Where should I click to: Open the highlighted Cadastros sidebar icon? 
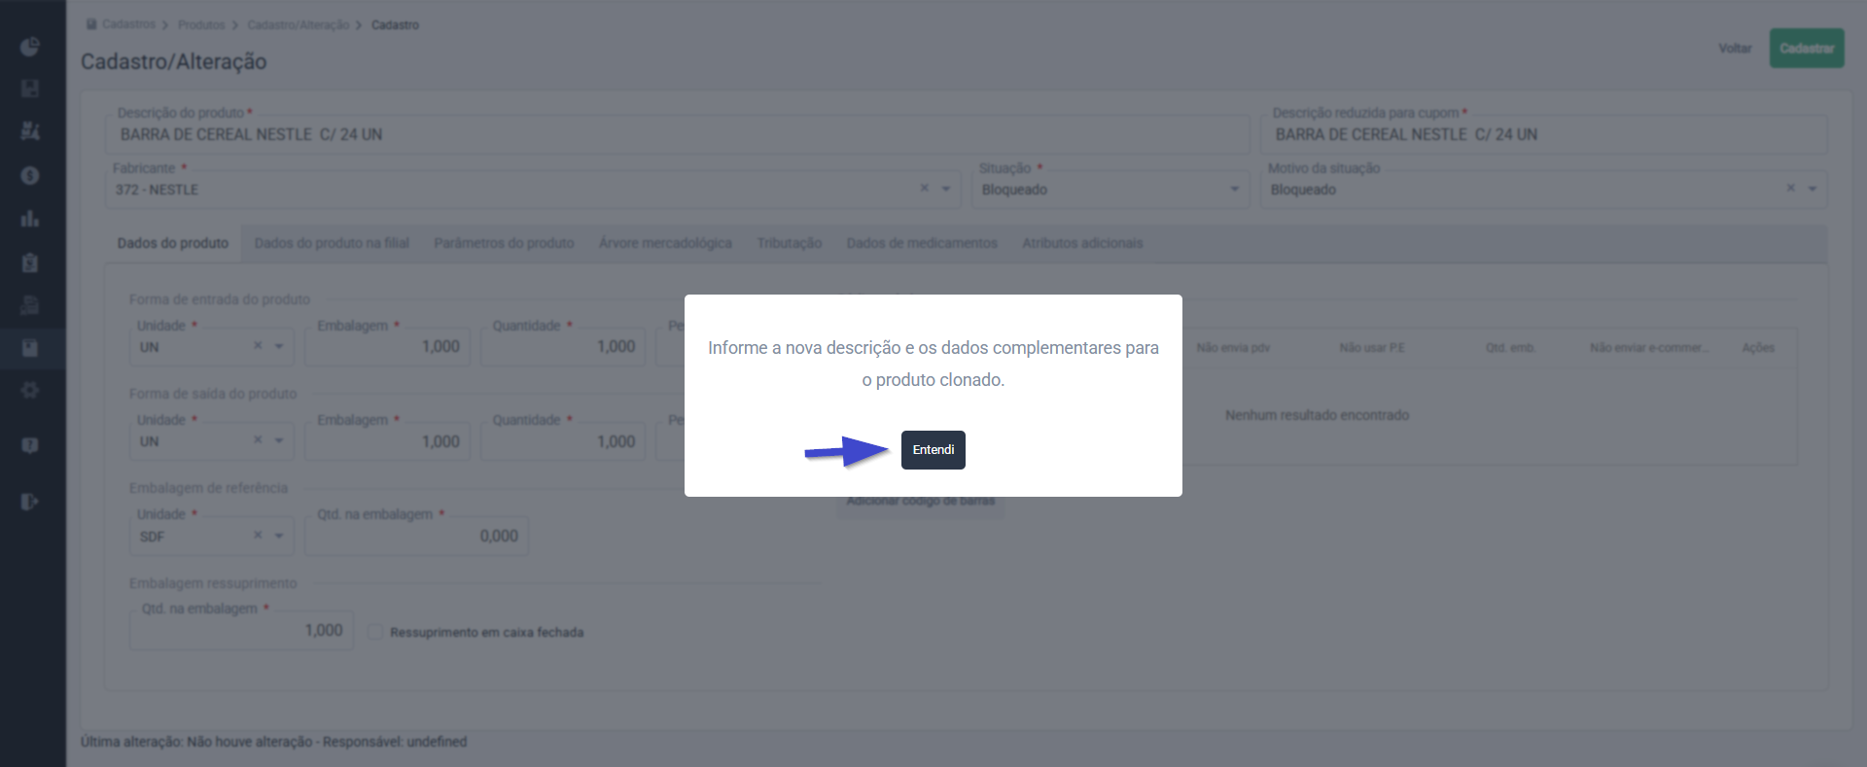(30, 348)
